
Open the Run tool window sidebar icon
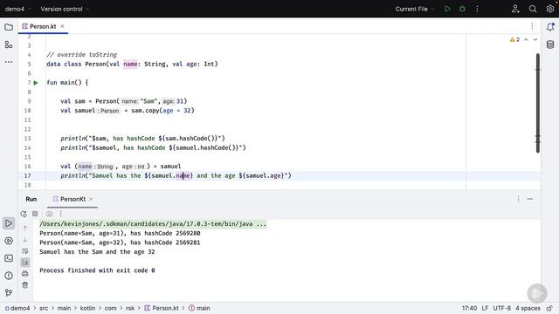9,223
